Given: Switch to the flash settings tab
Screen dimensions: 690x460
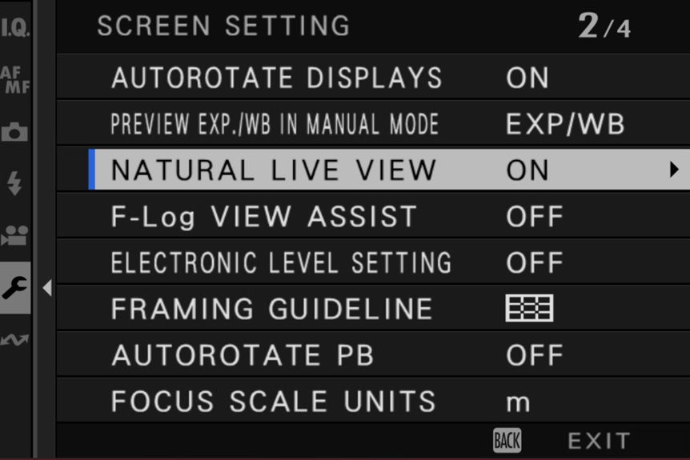Looking at the screenshot, I should point(14,183).
